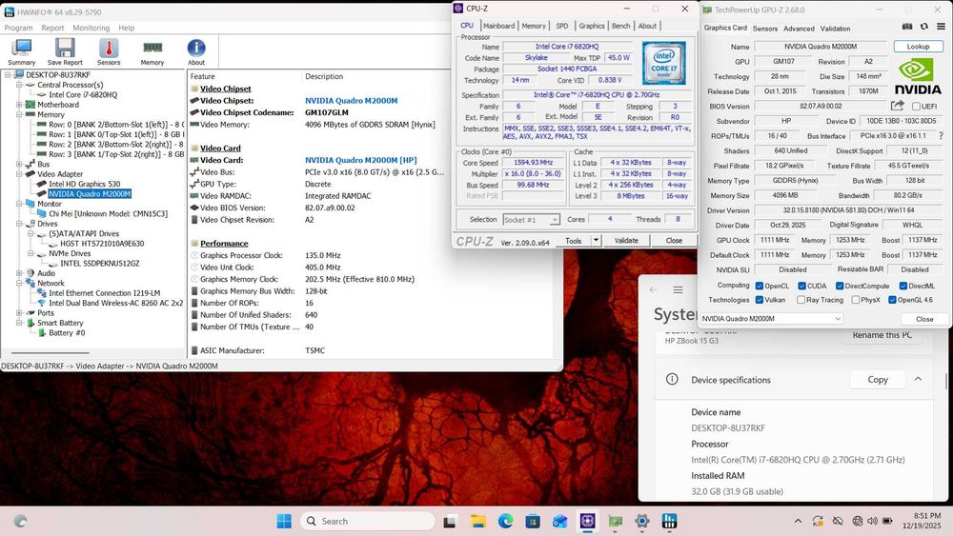Expand the Motherboard tree node

pos(19,105)
